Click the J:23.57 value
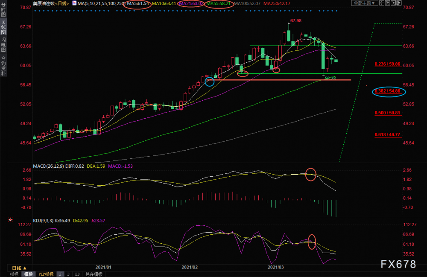The height and width of the screenshot is (277, 427). [98, 221]
